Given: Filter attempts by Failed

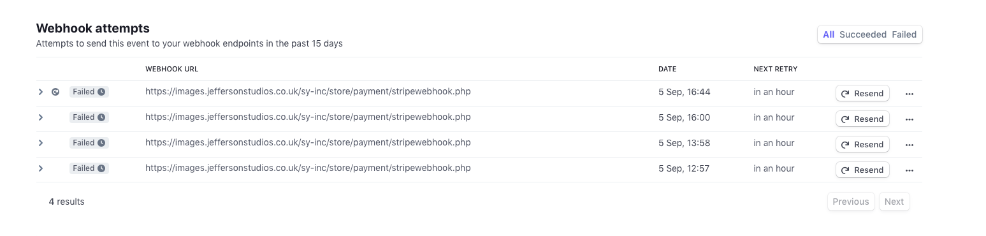Looking at the screenshot, I should point(904,34).
